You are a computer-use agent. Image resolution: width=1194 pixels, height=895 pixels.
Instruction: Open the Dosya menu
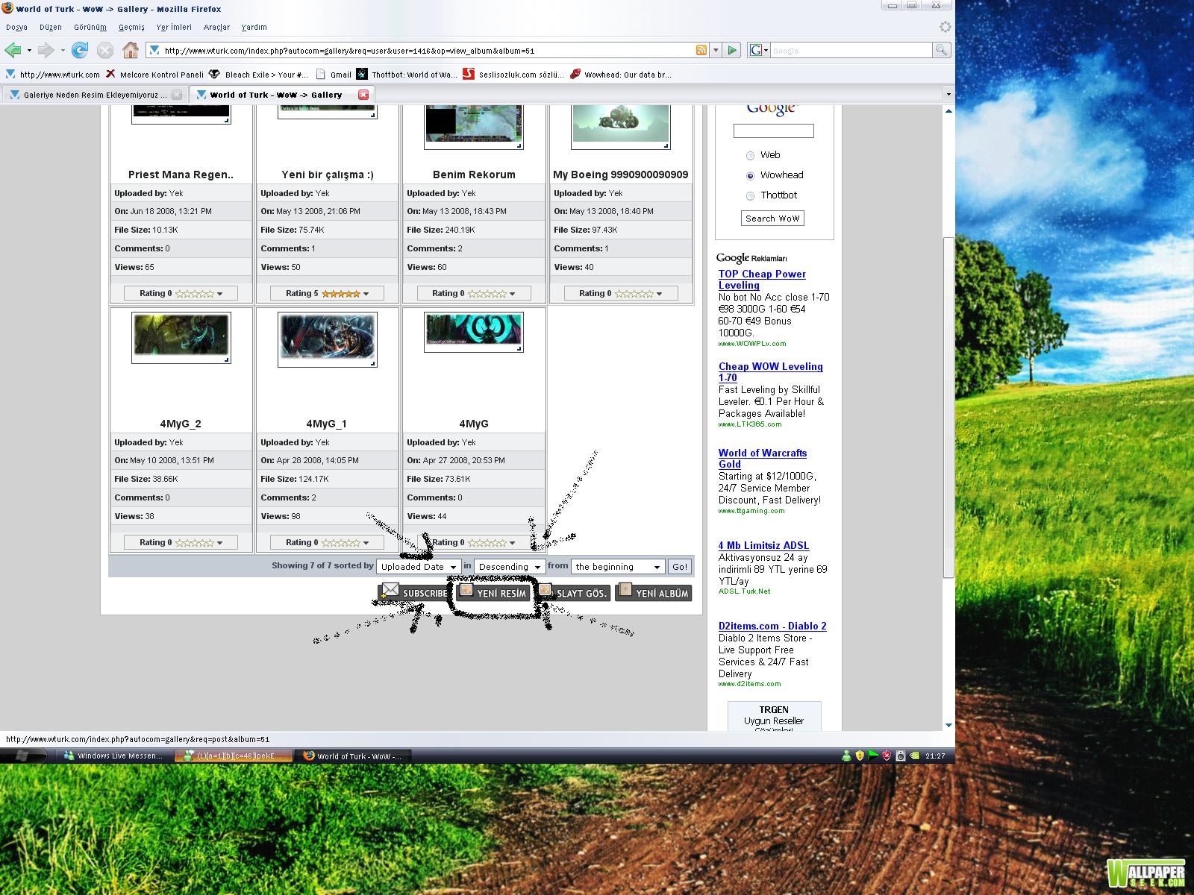tap(16, 27)
